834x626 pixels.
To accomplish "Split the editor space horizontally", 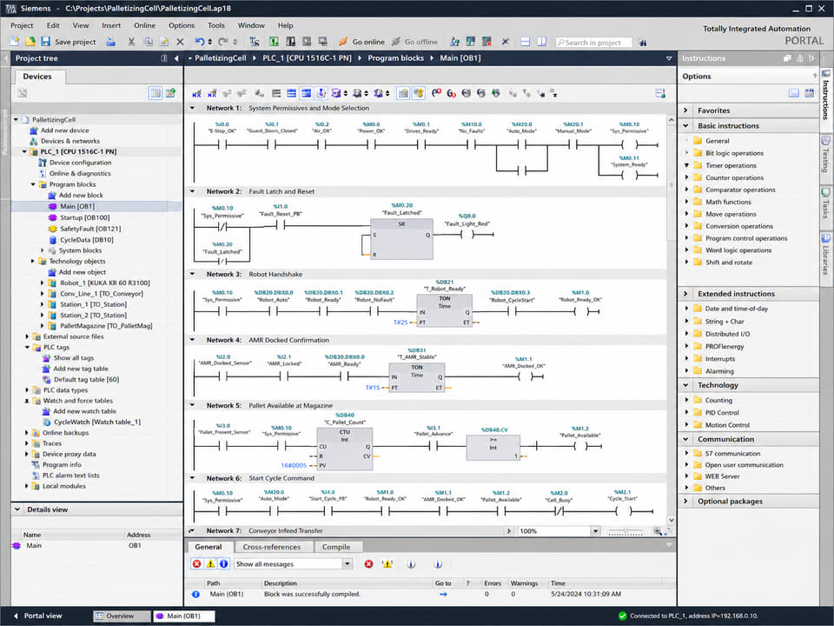I will [525, 42].
